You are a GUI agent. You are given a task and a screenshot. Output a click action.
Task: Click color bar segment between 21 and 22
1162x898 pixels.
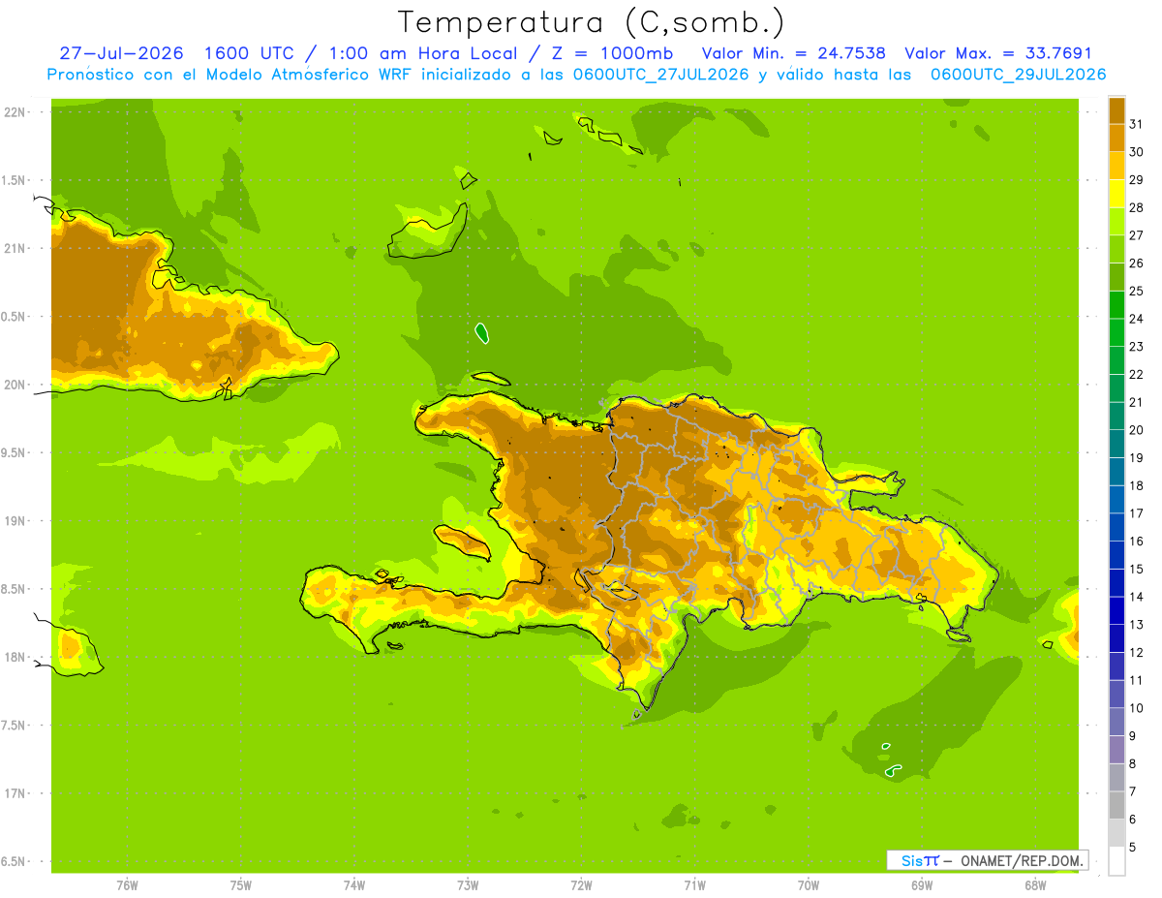click(x=1116, y=387)
